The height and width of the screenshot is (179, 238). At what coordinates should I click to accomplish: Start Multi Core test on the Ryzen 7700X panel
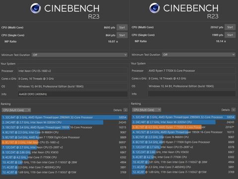coord(230,27)
